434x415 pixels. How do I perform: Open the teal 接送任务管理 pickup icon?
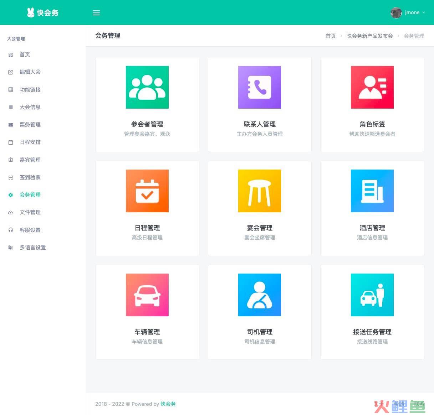point(372,295)
